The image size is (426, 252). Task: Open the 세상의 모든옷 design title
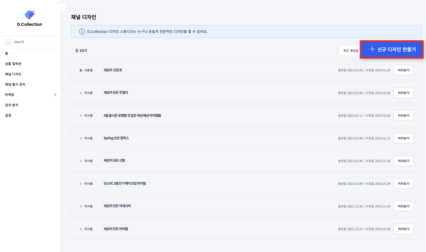coord(113,70)
